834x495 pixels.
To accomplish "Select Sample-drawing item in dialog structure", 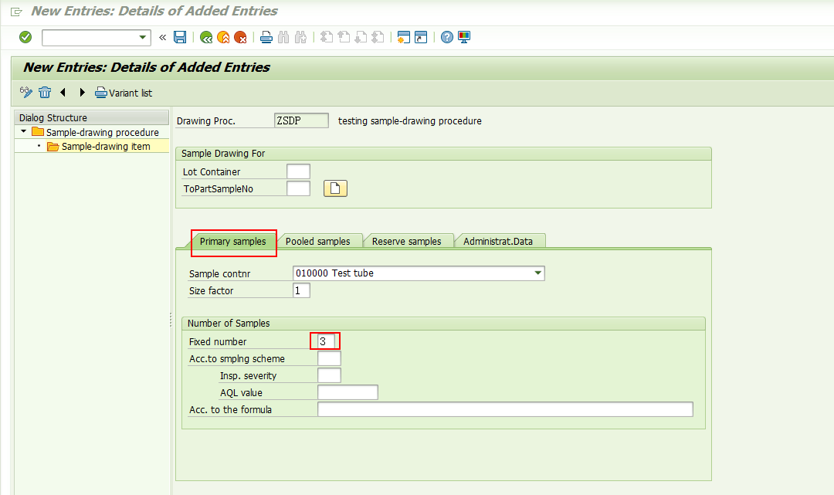I will [99, 146].
